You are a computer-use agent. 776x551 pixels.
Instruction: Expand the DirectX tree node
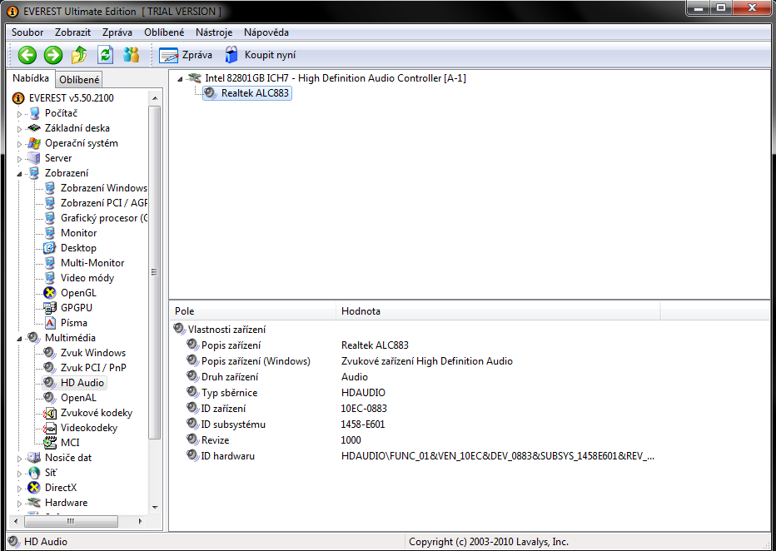tap(20, 489)
